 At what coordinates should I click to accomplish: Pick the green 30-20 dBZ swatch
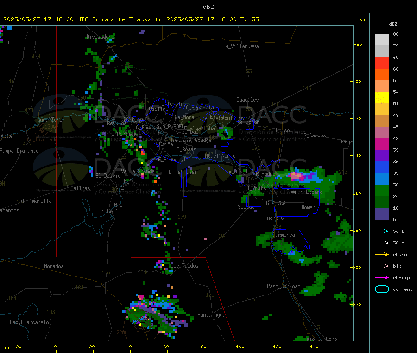(x=382, y=191)
